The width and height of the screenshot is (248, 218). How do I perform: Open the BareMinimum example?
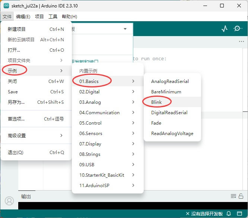[x=172, y=92]
